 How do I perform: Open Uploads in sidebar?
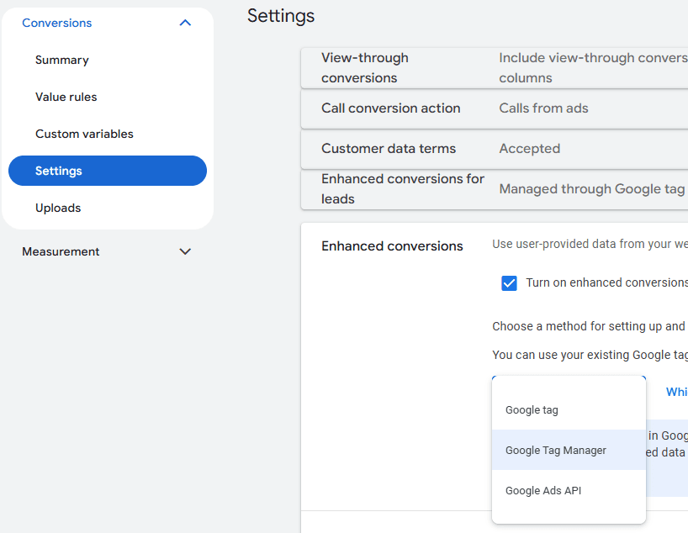coord(58,208)
